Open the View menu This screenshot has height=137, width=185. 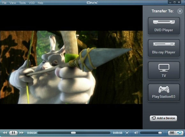tap(13, 3)
